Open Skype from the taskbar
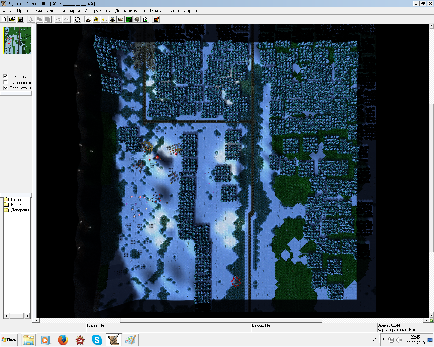434x347 pixels. point(97,340)
